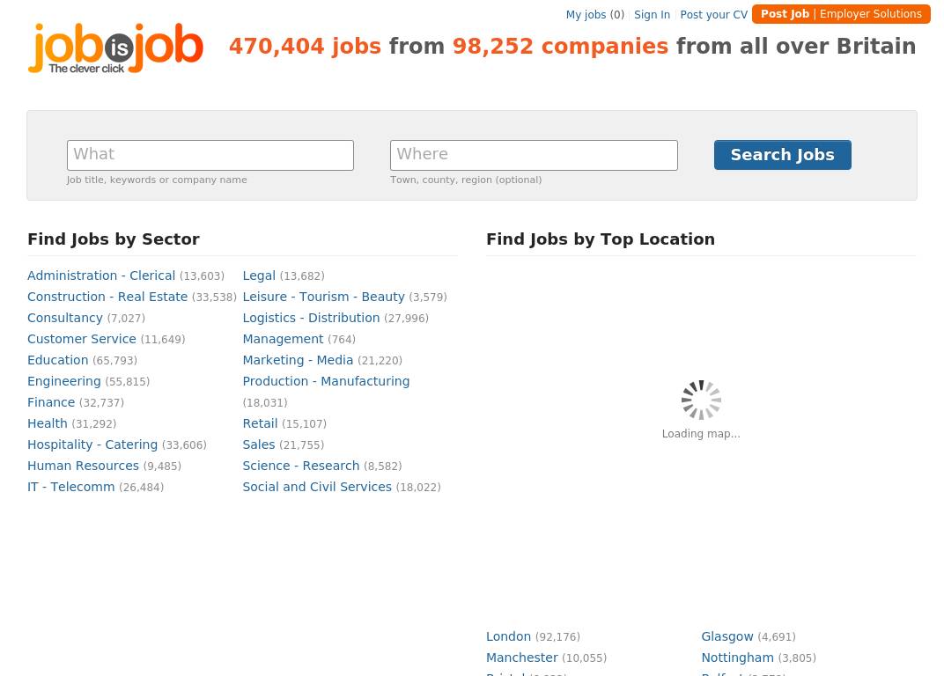
Task: Browse Administration - Clerical jobs
Action: 101,276
